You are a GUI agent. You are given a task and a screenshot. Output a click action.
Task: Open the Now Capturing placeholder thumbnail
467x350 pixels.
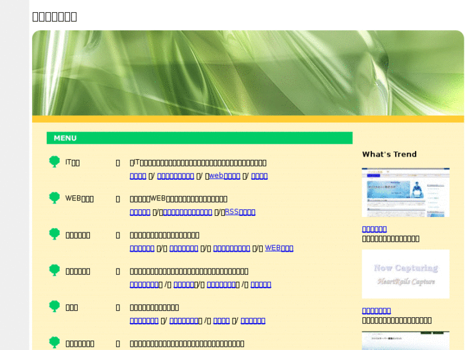(x=405, y=274)
